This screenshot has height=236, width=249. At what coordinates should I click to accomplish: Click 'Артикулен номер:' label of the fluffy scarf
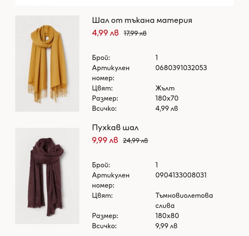[x=111, y=180]
